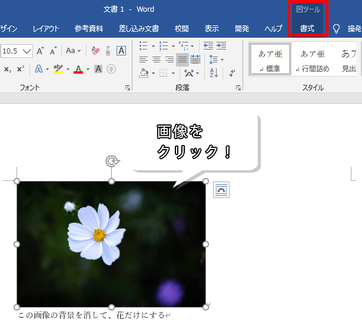This screenshot has width=362, height=330.
Task: Switch to the 参考資料 tab
Action: coord(89,28)
